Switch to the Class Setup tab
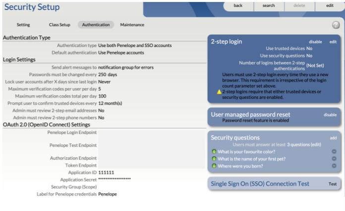 pyautogui.click(x=59, y=25)
